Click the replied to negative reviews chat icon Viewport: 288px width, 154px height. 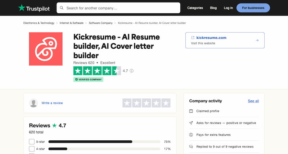click(191, 147)
